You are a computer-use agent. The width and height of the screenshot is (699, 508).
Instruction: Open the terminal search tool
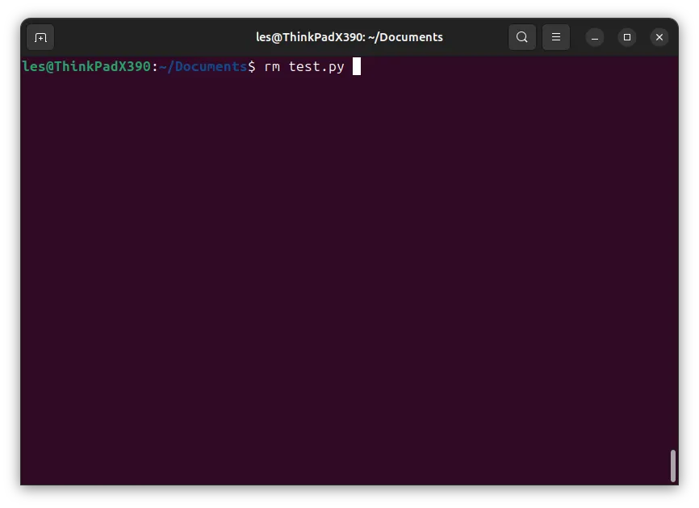tap(522, 37)
